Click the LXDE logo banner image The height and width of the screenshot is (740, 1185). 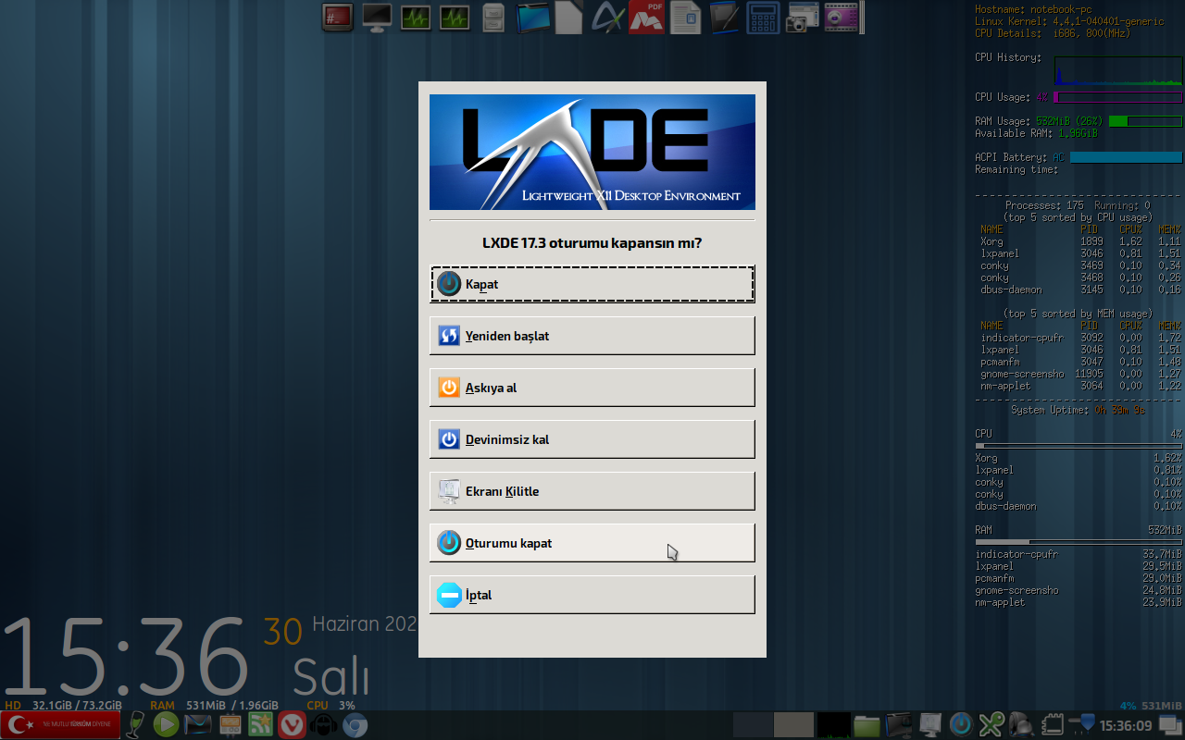[592, 153]
